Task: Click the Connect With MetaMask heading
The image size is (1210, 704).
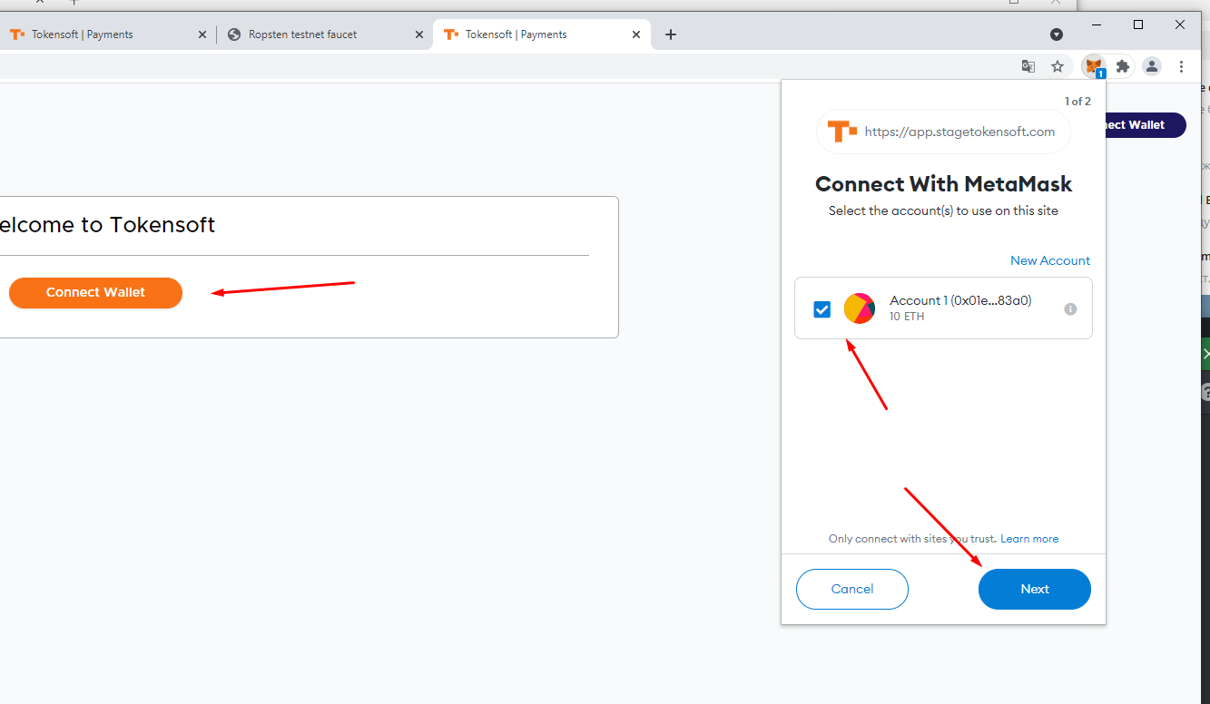Action: click(944, 184)
